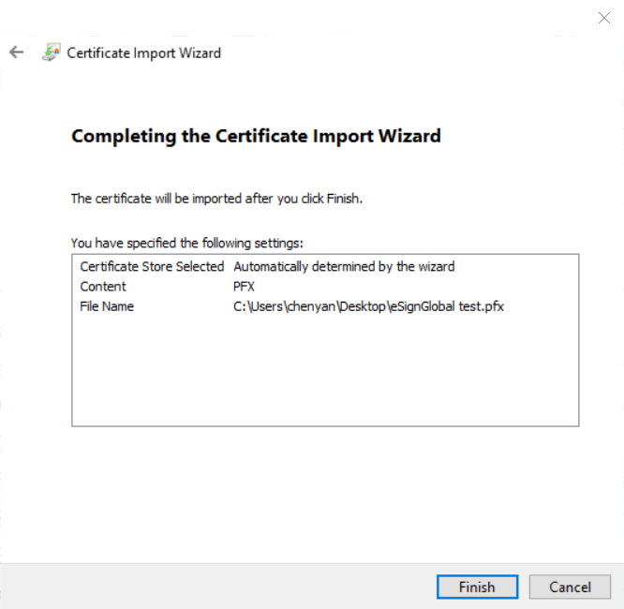Close the wizard with the X button
The height and width of the screenshot is (609, 624).
tap(604, 18)
